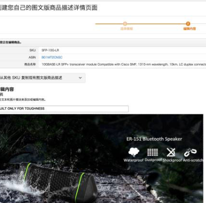Click the 10GBASE-LR product name text
Screen dimensions: 206x203
(x=124, y=64)
